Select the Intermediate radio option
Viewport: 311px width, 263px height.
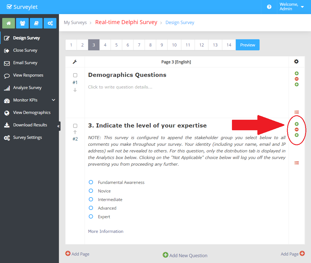point(91,199)
